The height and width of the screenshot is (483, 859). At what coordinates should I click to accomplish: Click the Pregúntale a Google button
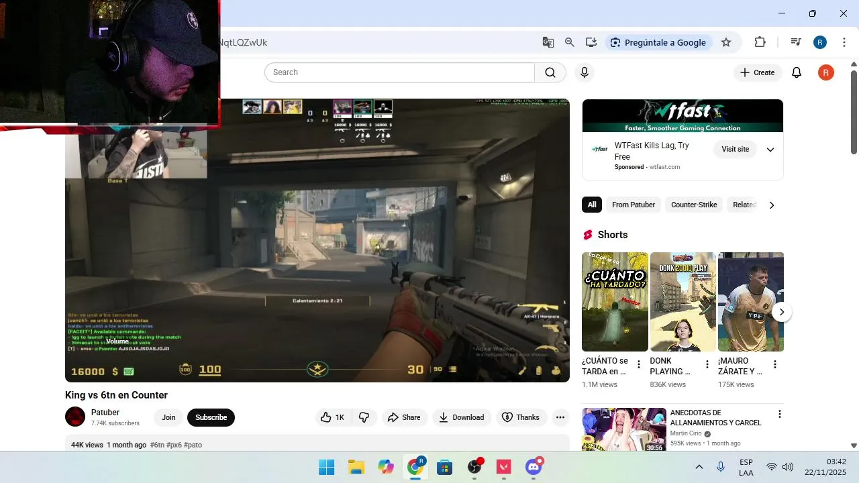[x=659, y=42]
